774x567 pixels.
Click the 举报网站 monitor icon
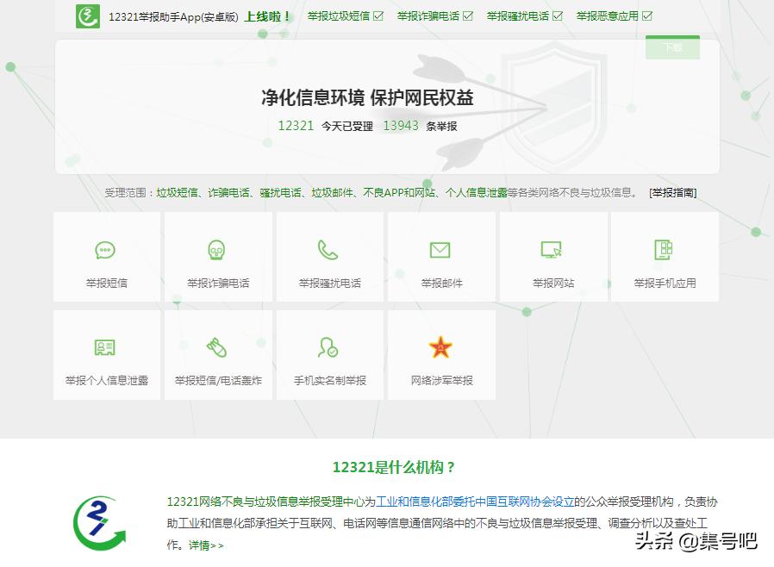click(552, 251)
